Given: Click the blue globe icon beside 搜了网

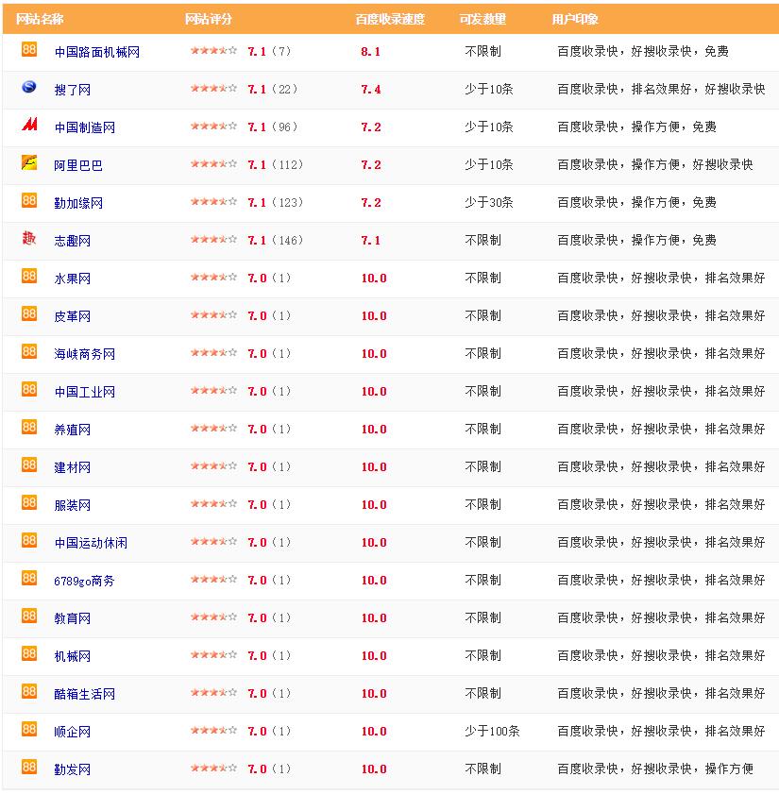Looking at the screenshot, I should [29, 87].
